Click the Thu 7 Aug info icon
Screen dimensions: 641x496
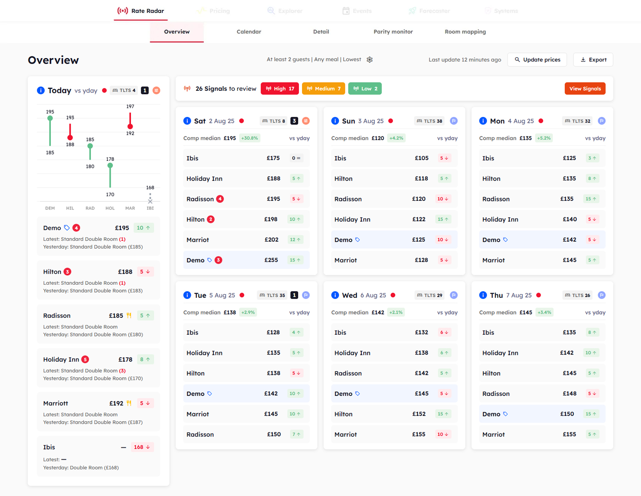(483, 295)
